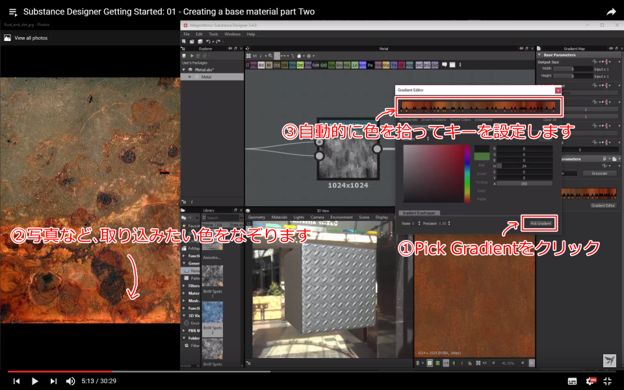This screenshot has width=624, height=390.
Task: Click the vertical hue strip in Gradient Editor
Action: click(467, 174)
